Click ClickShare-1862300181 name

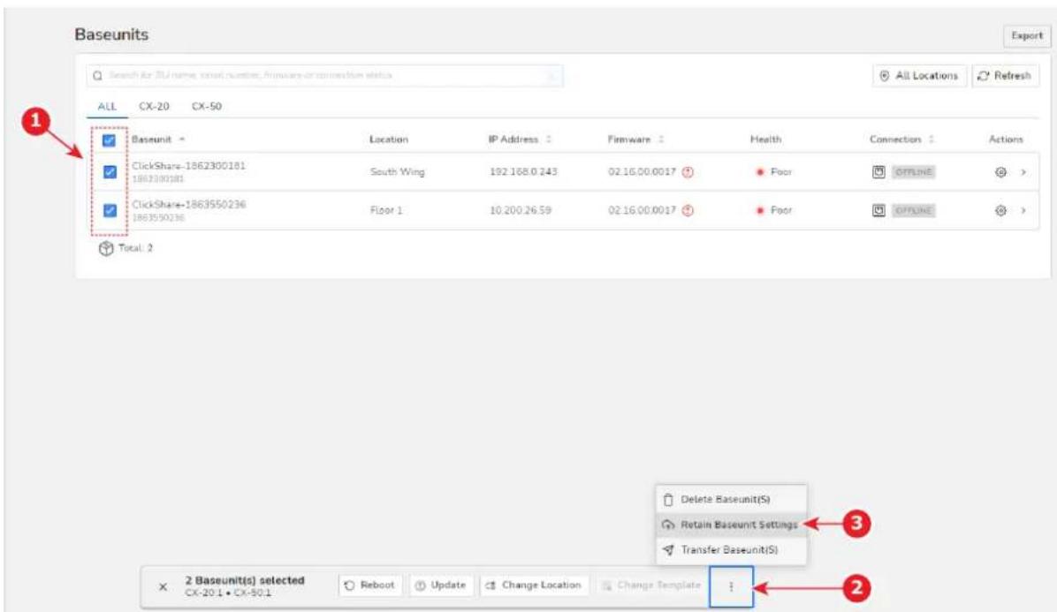(x=189, y=166)
